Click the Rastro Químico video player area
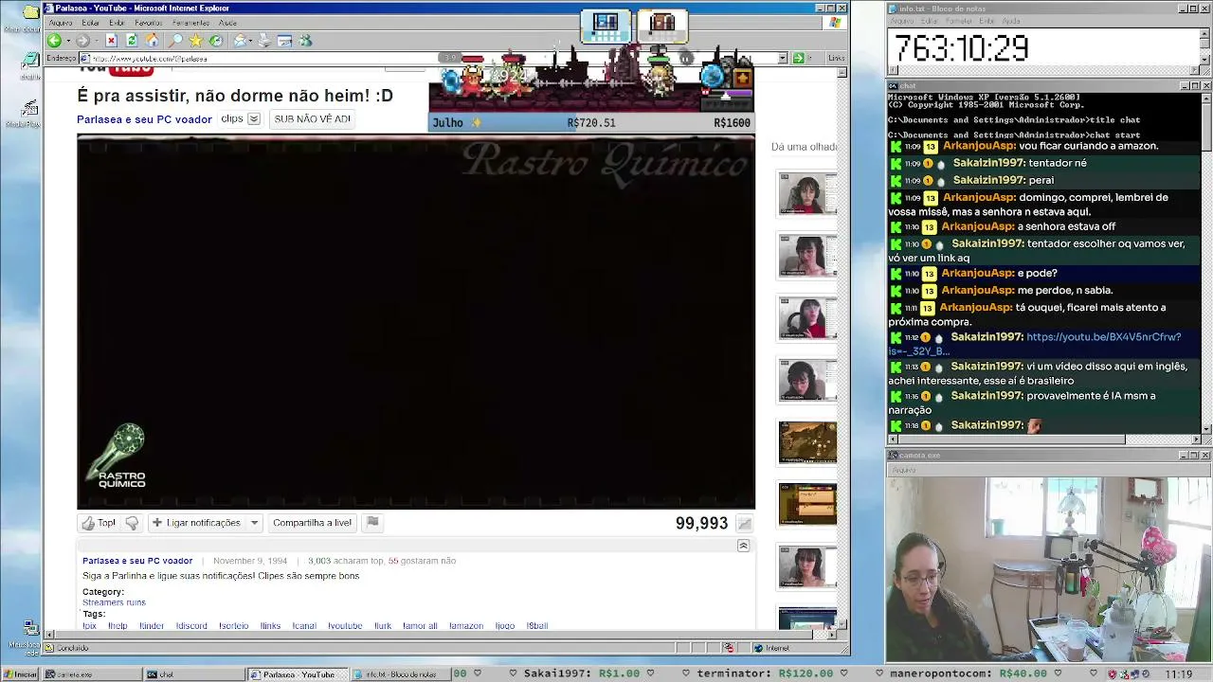This screenshot has width=1213, height=682. 416,322
